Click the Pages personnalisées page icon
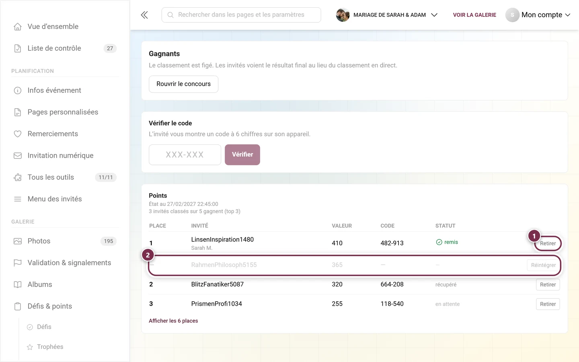The image size is (579, 362). coord(18,112)
